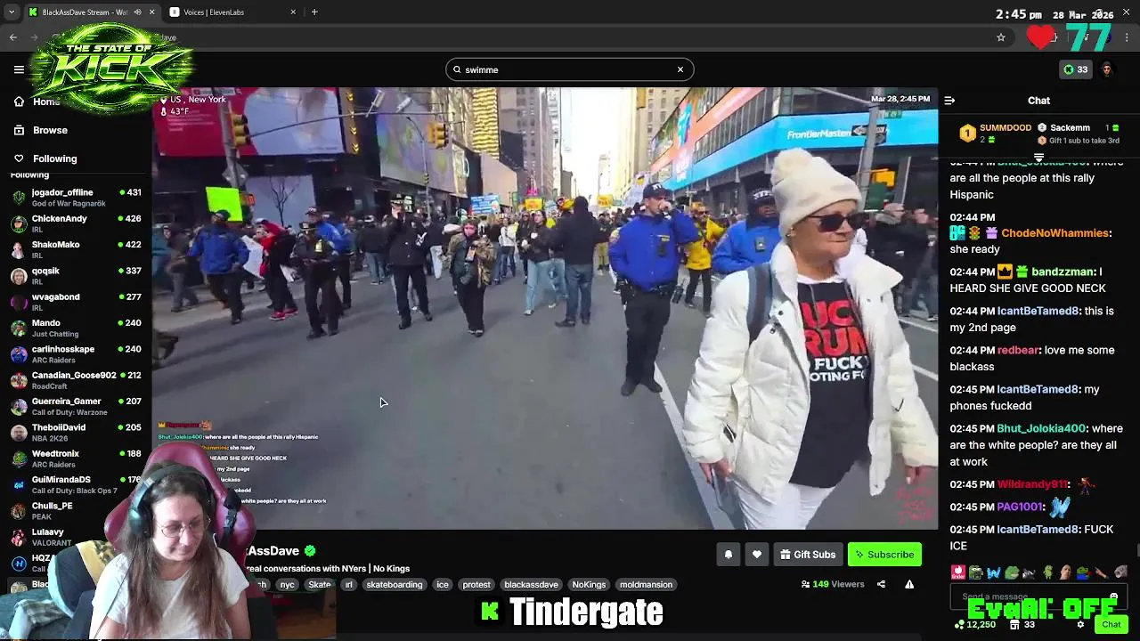Viewport: 1140px width, 641px height.
Task: Open Canadian_Goose902 channel in sidebar
Action: point(76,380)
